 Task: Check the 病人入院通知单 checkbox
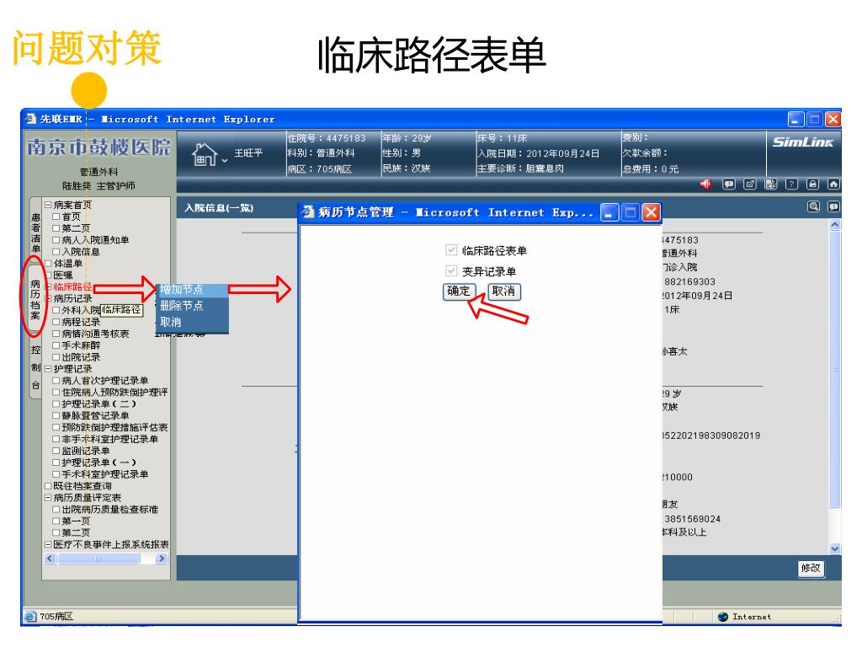tap(56, 240)
